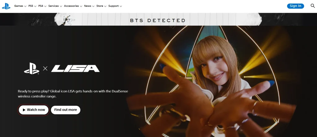317x137 pixels.
Task: Expand the Services dropdown chevron
Action: click(61, 6)
